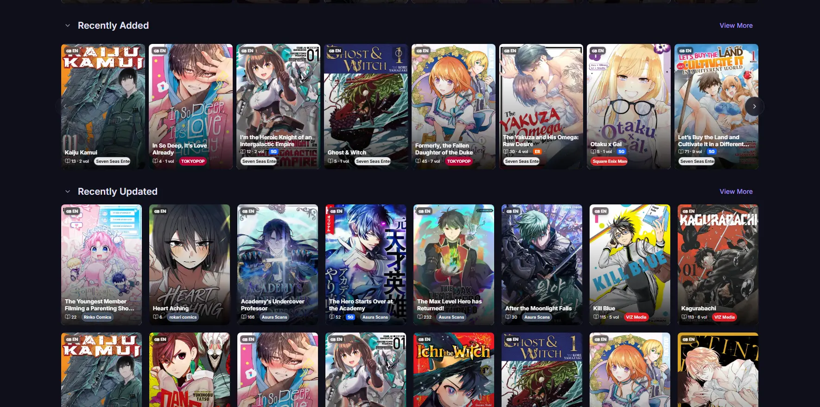Screen dimensions: 820x407
Task: Click the book icon beside Kaiju Kamui's 13 chapters in Recently Added
Action: [68, 161]
